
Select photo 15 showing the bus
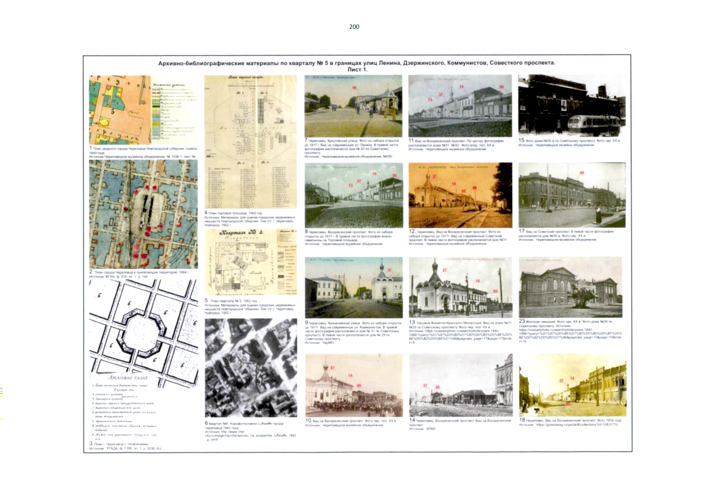point(572,105)
